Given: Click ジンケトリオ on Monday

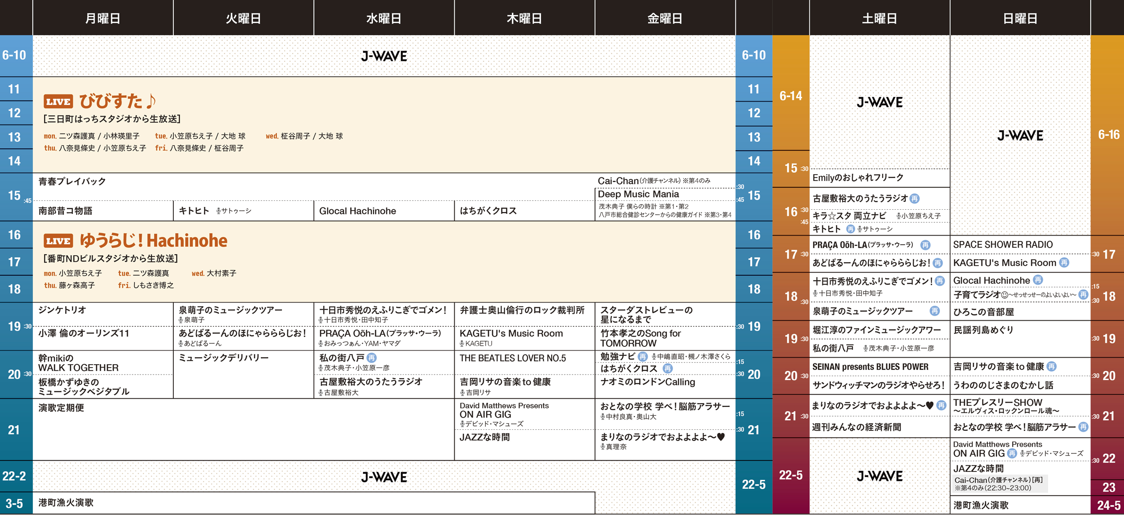Looking at the screenshot, I should 62,310.
